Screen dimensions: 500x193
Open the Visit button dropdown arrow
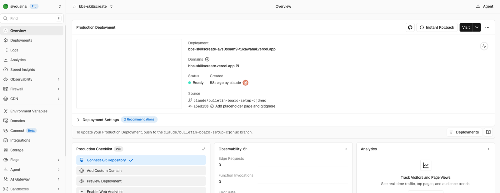tap(477, 27)
